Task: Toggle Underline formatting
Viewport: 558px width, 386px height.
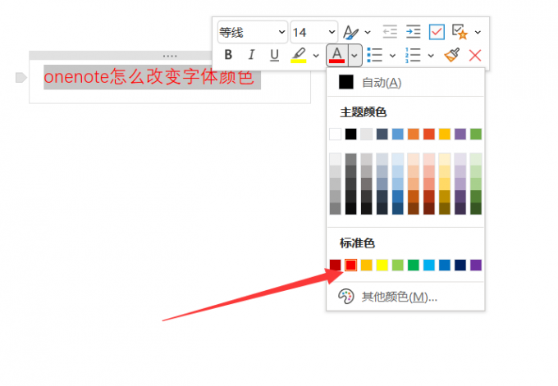Action: point(274,55)
